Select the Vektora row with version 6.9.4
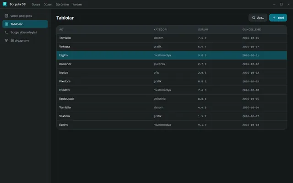The width and height of the screenshot is (293, 183). click(x=172, y=47)
